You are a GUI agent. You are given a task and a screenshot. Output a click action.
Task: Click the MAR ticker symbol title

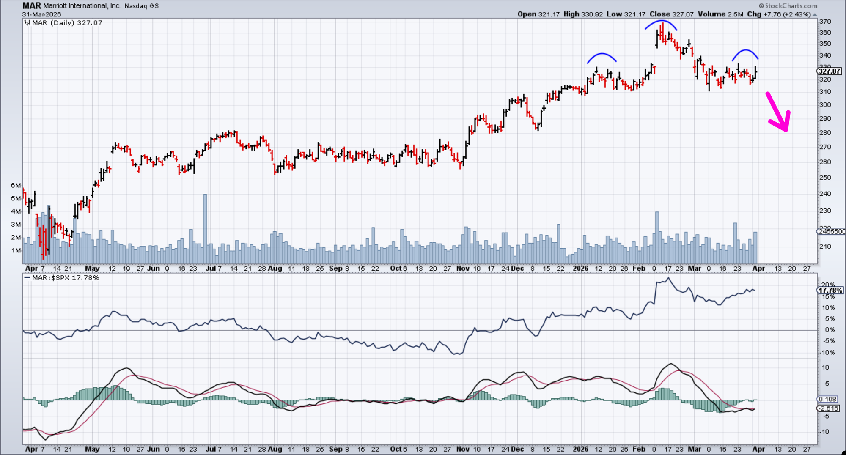pos(32,6)
